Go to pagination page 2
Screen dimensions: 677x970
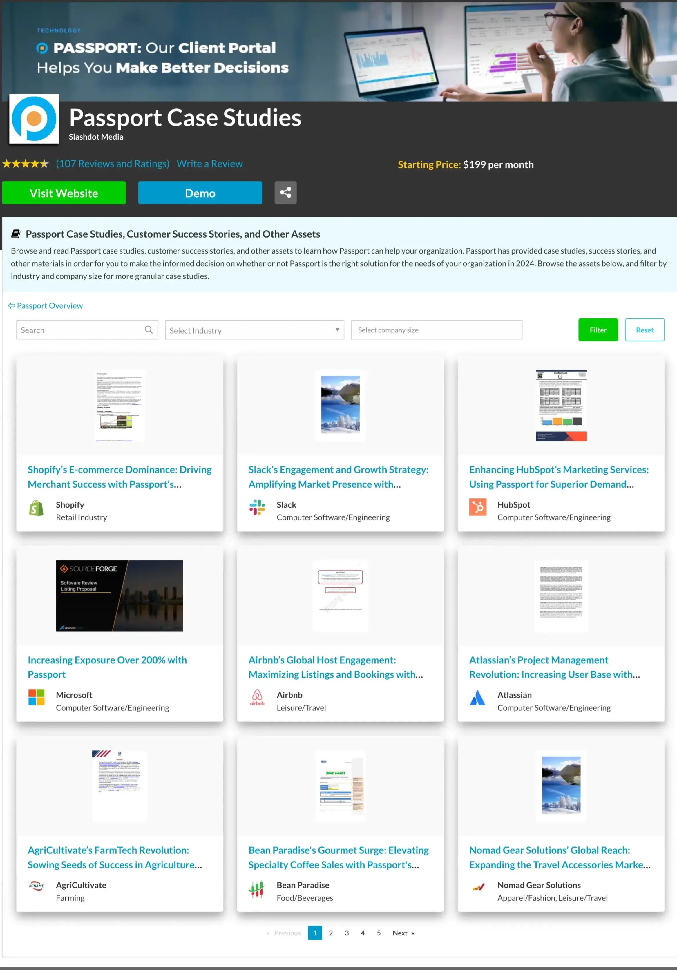[x=331, y=933]
